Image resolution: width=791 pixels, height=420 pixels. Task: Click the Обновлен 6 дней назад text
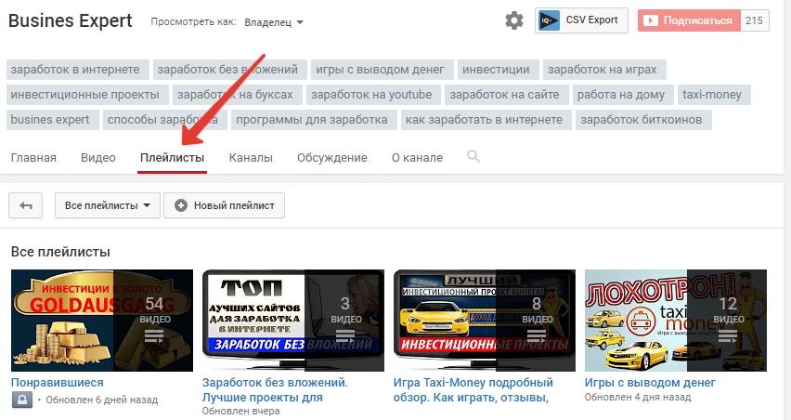102,400
